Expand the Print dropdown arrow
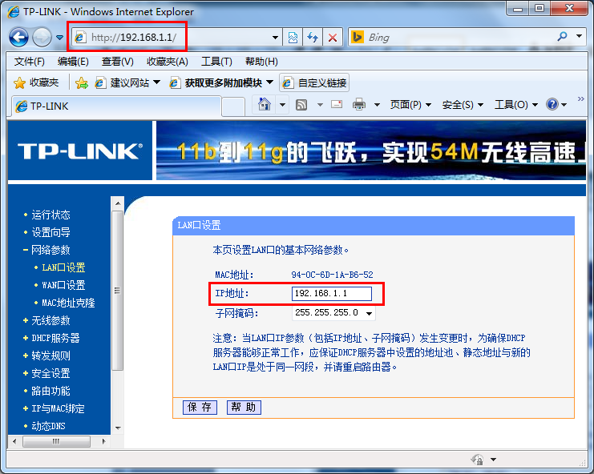 pyautogui.click(x=377, y=105)
